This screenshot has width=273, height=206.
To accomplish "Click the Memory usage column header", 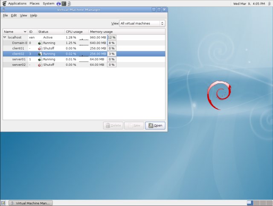I will point(127,32).
